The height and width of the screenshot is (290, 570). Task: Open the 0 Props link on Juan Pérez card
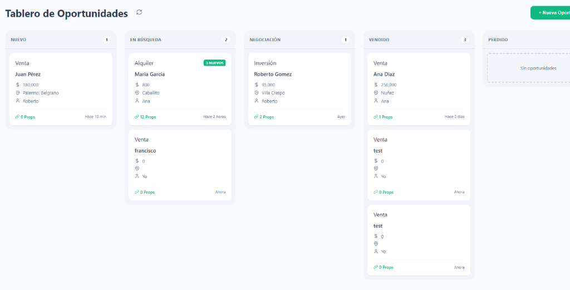[x=26, y=117]
